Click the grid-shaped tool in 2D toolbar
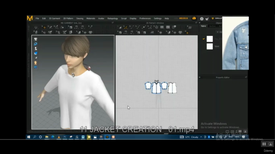 190,27
